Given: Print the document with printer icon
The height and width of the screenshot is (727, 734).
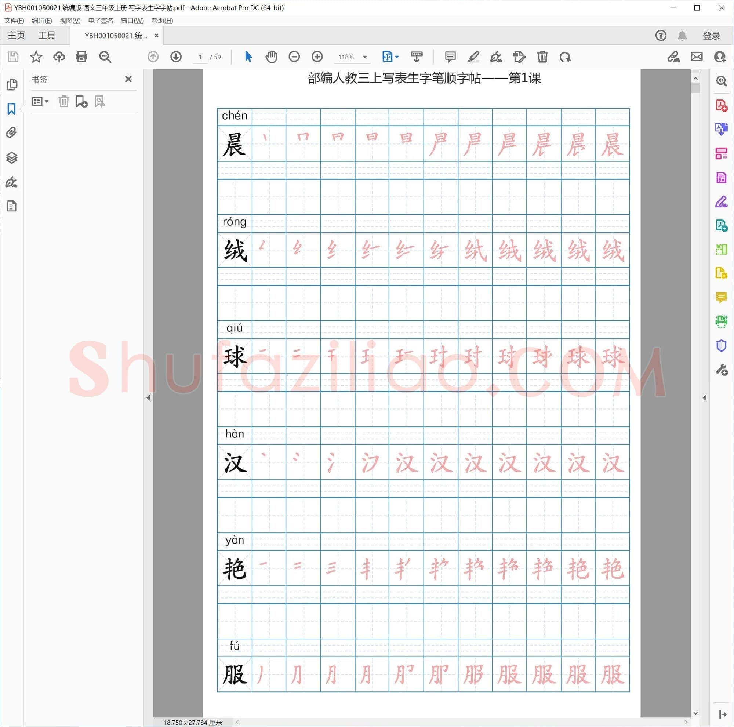Looking at the screenshot, I should [x=82, y=57].
